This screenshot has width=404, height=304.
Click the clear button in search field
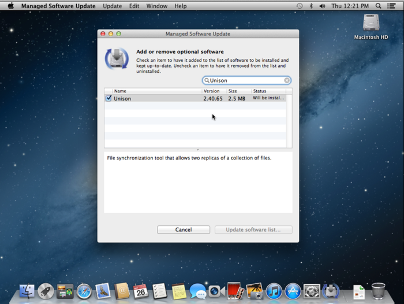[x=287, y=80]
